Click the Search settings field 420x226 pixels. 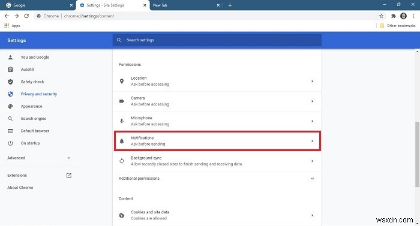(217, 40)
